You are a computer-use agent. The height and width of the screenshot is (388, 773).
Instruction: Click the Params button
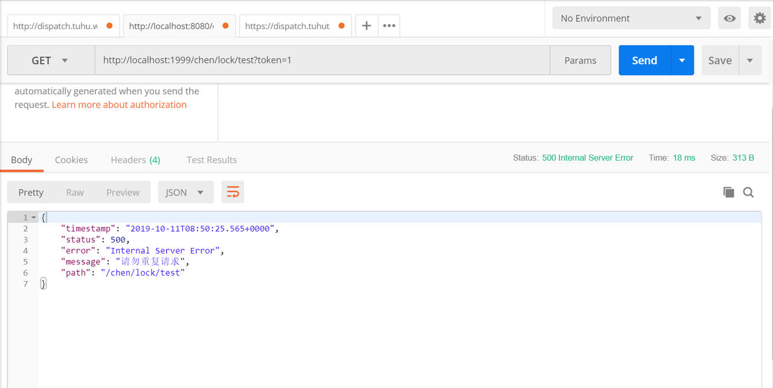[x=580, y=60]
